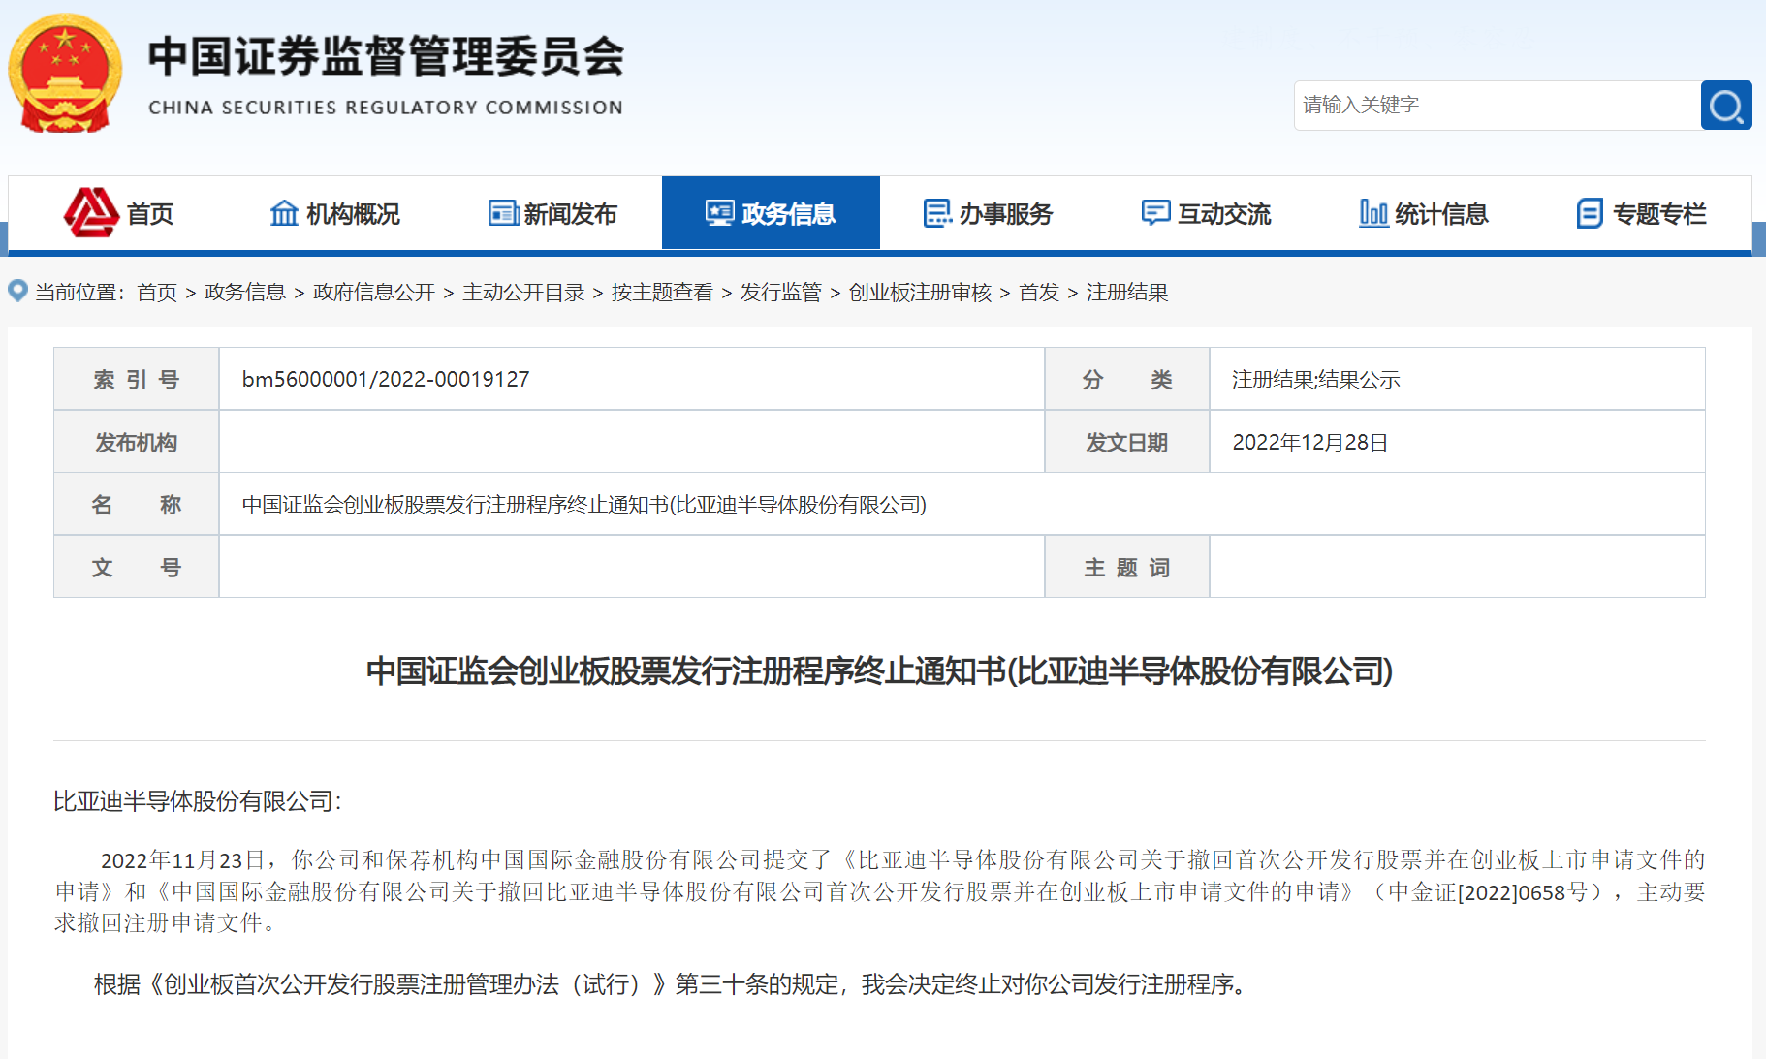Click the CSRC national emblem logo
Viewport: 1766px width, 1059px height.
click(x=65, y=74)
